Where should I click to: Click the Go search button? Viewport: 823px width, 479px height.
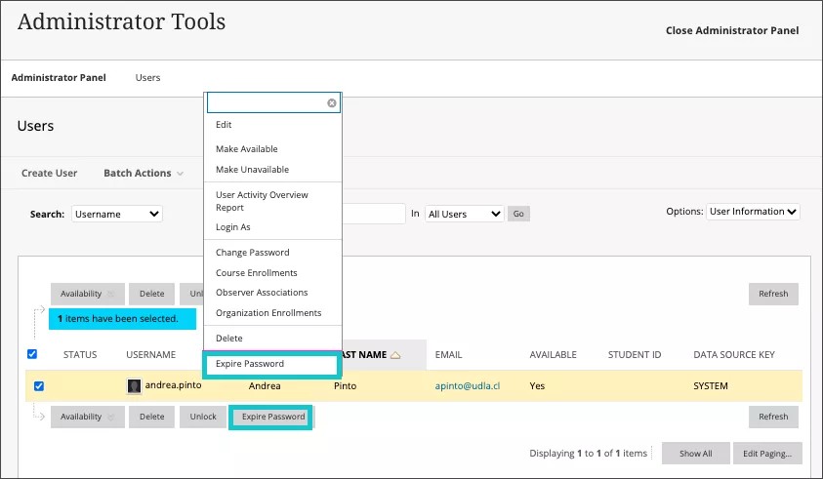coord(518,214)
